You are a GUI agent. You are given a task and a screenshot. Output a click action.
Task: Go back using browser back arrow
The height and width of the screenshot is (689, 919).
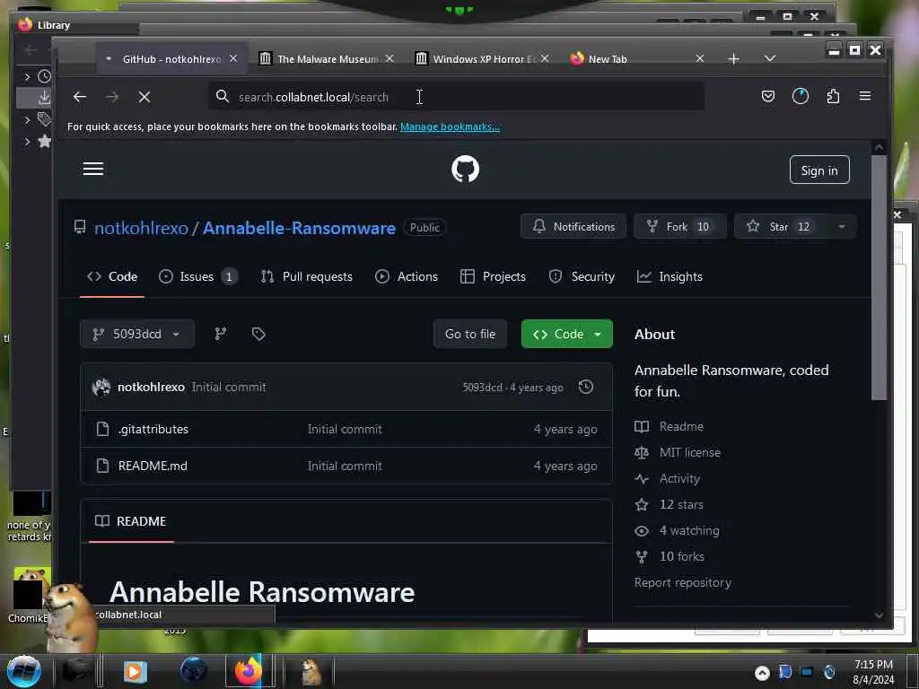(80, 97)
